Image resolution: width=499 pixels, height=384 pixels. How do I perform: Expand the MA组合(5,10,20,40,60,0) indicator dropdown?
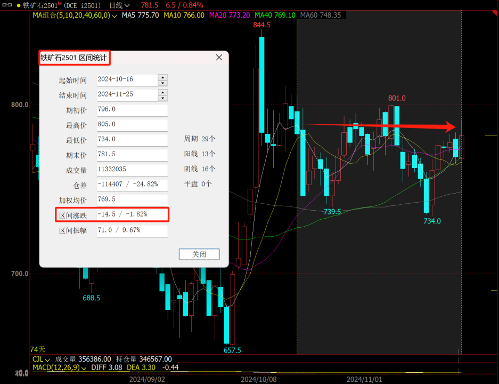coord(75,15)
